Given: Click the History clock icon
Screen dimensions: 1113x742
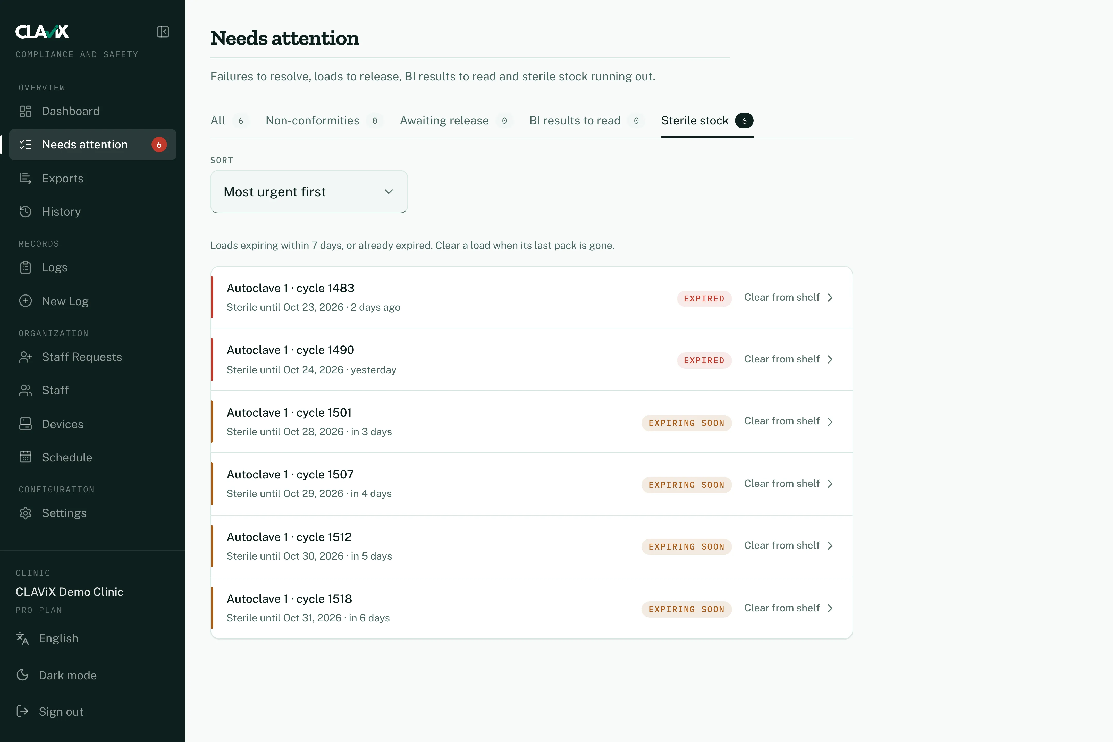Looking at the screenshot, I should [26, 212].
